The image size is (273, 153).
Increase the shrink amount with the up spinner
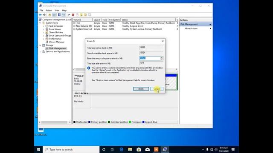pyautogui.click(x=162, y=57)
